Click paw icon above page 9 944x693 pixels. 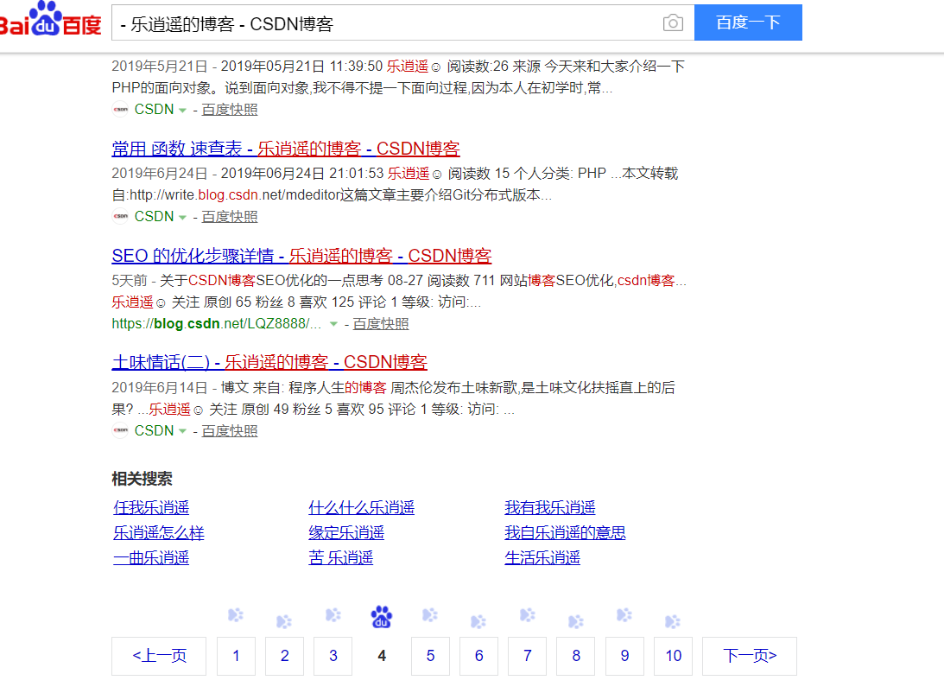pos(624,614)
